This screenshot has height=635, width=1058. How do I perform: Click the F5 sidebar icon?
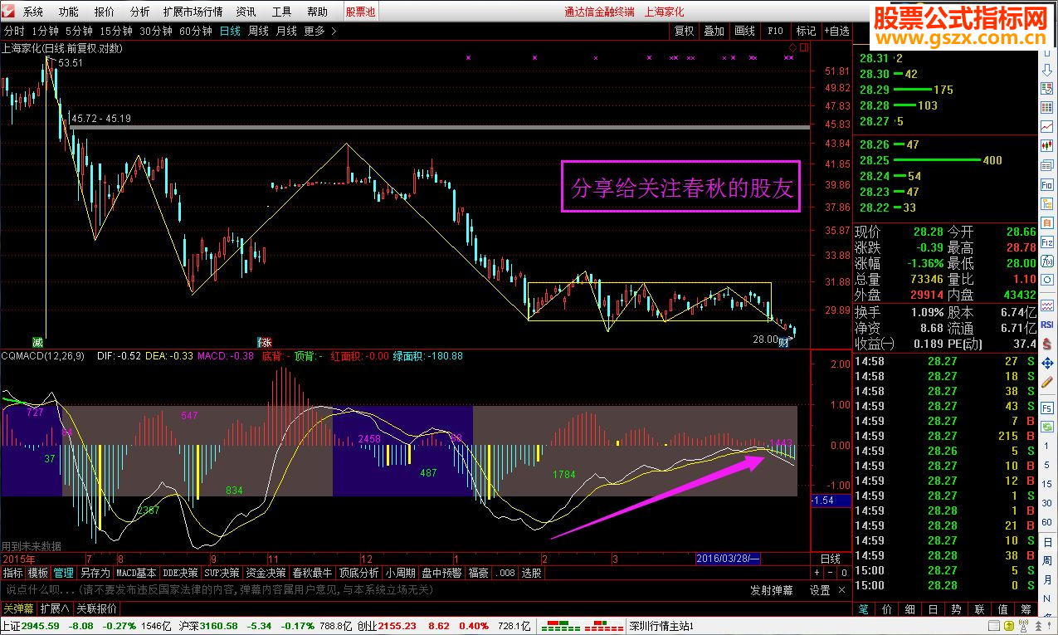(x=1047, y=408)
